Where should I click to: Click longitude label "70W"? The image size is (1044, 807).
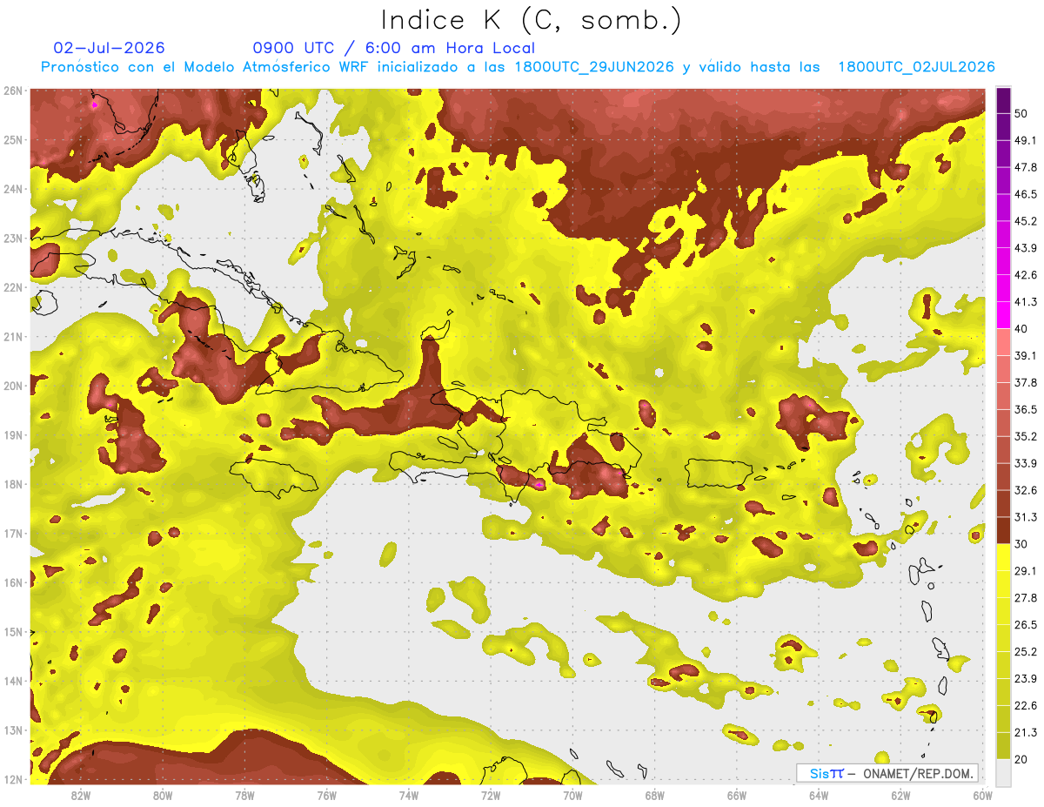click(572, 796)
